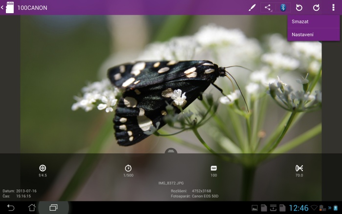Close the three-dot overflow menu

(x=333, y=8)
